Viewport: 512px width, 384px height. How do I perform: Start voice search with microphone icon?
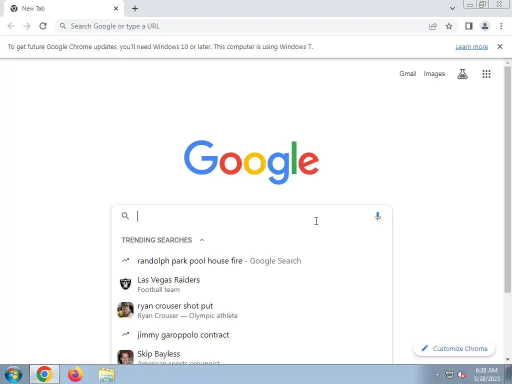pyautogui.click(x=377, y=216)
